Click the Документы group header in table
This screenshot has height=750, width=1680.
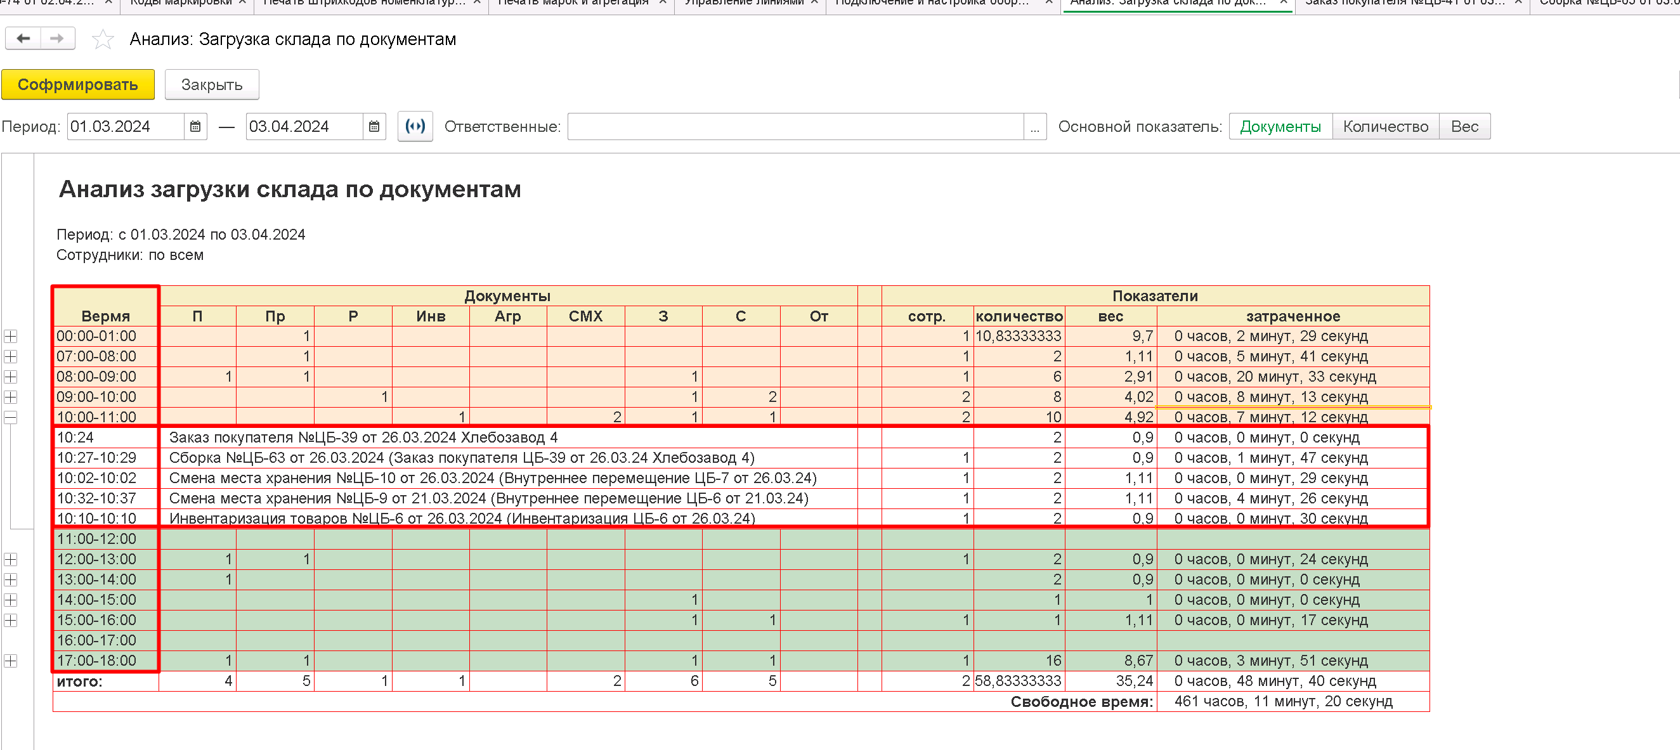click(x=507, y=296)
